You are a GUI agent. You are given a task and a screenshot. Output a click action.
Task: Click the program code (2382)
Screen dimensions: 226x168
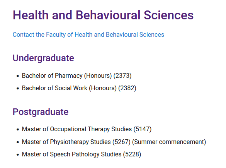click(x=127, y=88)
